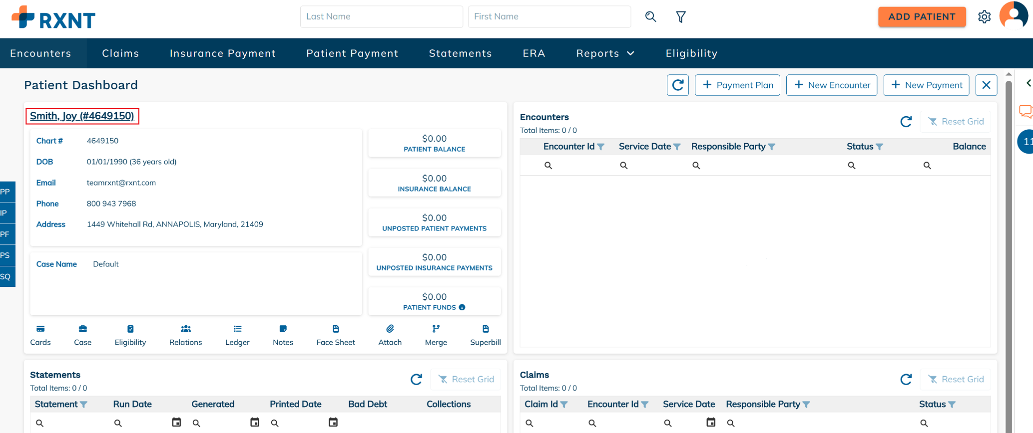Click the First Name search field
This screenshot has height=433, width=1033.
(x=549, y=17)
